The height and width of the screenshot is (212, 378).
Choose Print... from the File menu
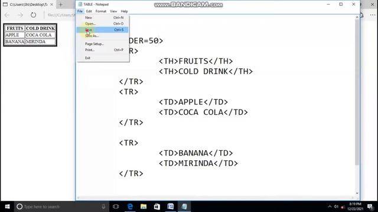pyautogui.click(x=103, y=50)
